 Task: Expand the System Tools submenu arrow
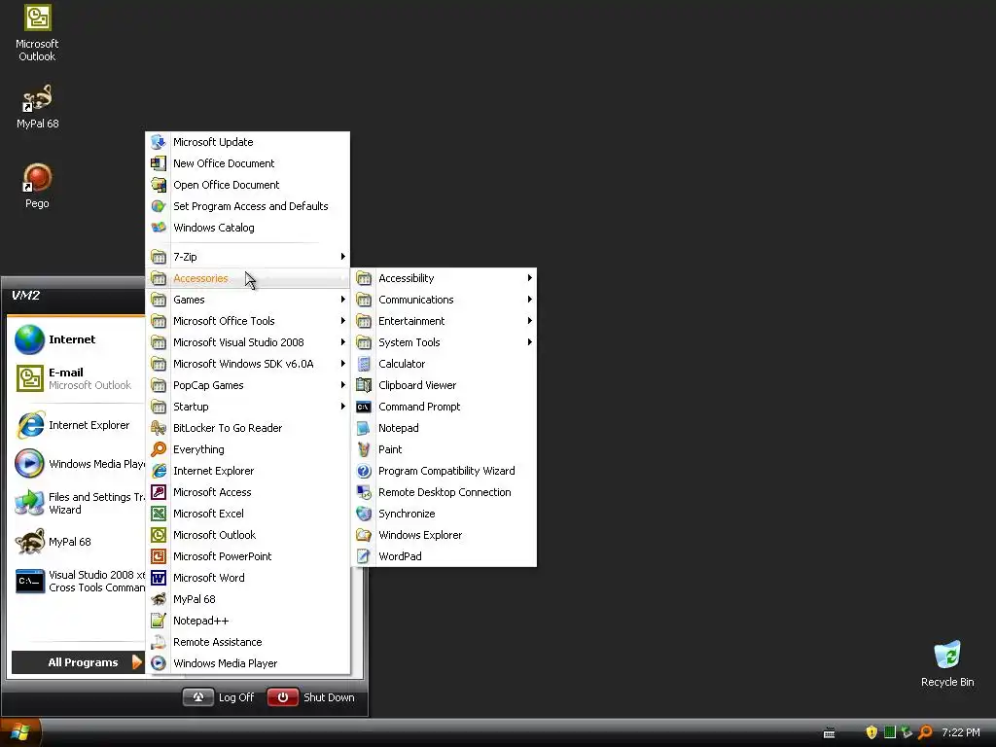click(530, 342)
